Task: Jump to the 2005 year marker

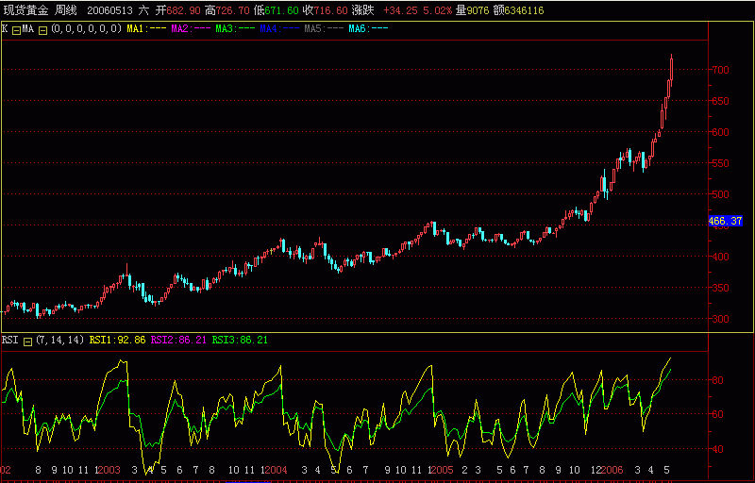Action: [x=443, y=470]
